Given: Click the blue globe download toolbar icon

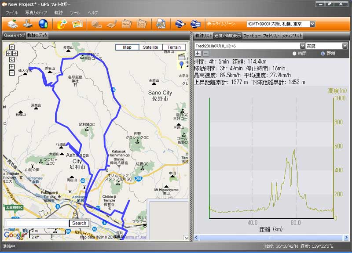Looking at the screenshot, I should 43,24.
